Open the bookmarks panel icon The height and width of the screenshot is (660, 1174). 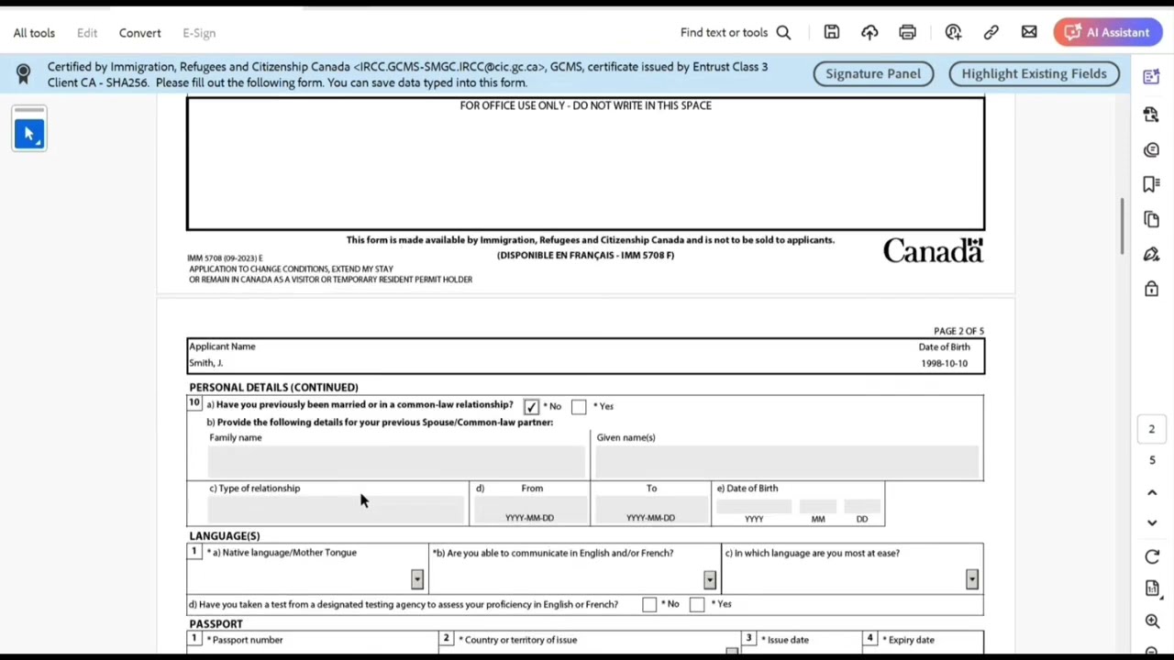point(1152,184)
